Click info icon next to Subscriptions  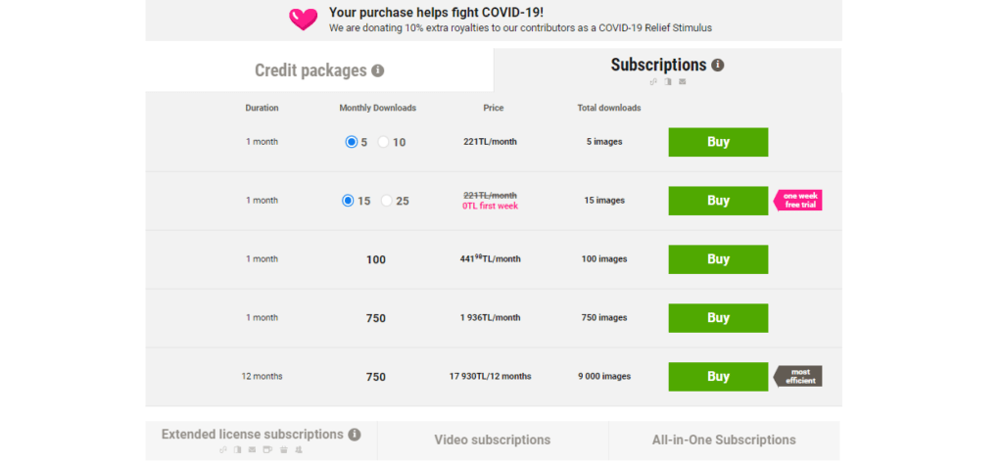[718, 66]
